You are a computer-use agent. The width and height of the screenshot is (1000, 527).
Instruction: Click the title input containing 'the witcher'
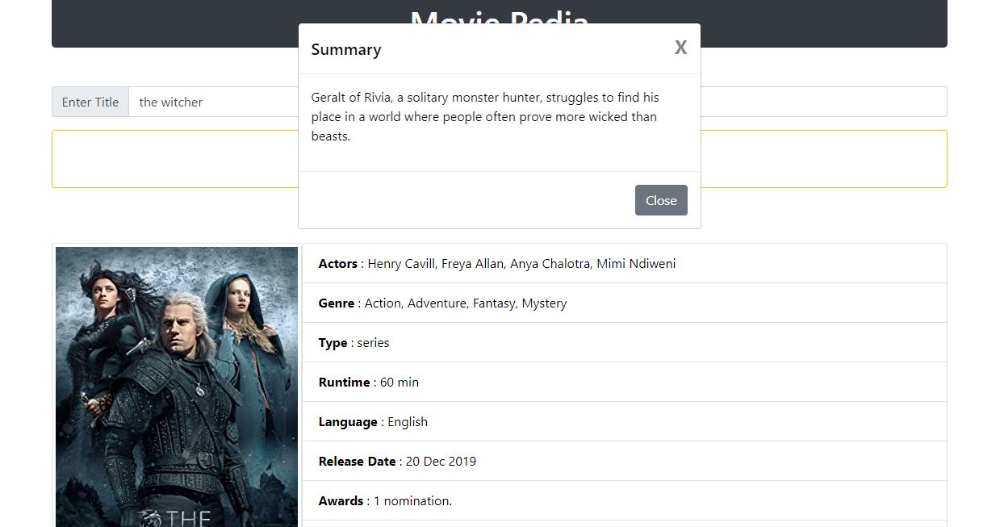(538, 102)
